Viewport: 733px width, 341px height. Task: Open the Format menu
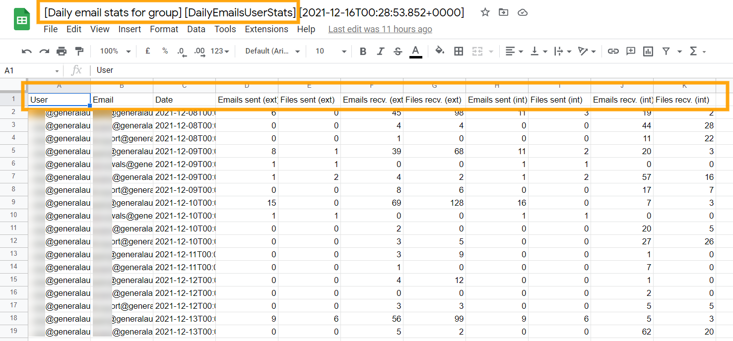[x=164, y=29]
